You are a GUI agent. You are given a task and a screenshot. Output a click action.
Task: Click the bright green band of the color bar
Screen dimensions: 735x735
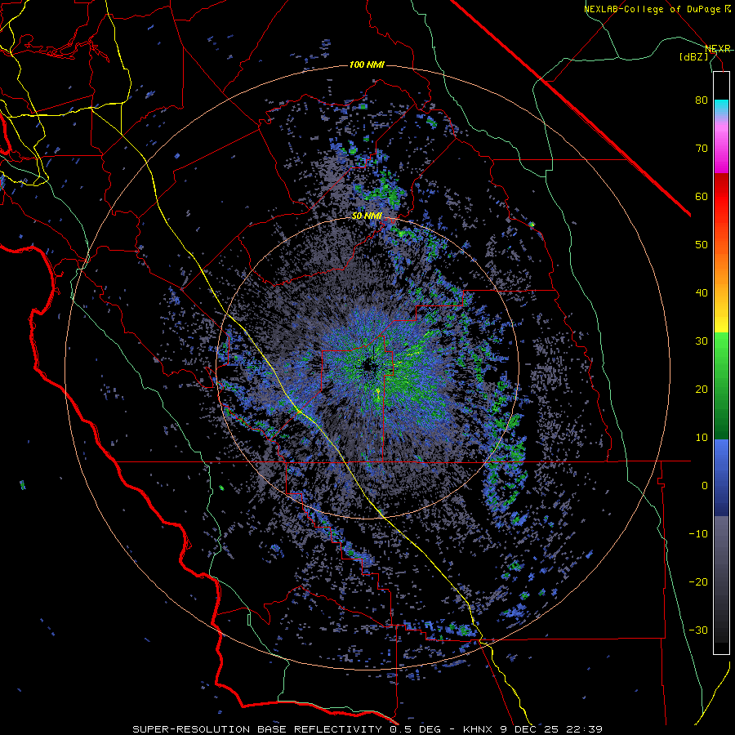coord(721,345)
